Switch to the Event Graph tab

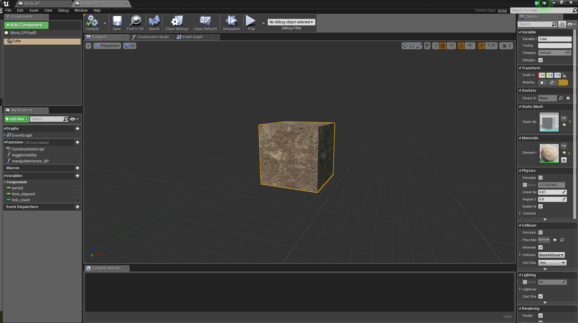coord(192,37)
